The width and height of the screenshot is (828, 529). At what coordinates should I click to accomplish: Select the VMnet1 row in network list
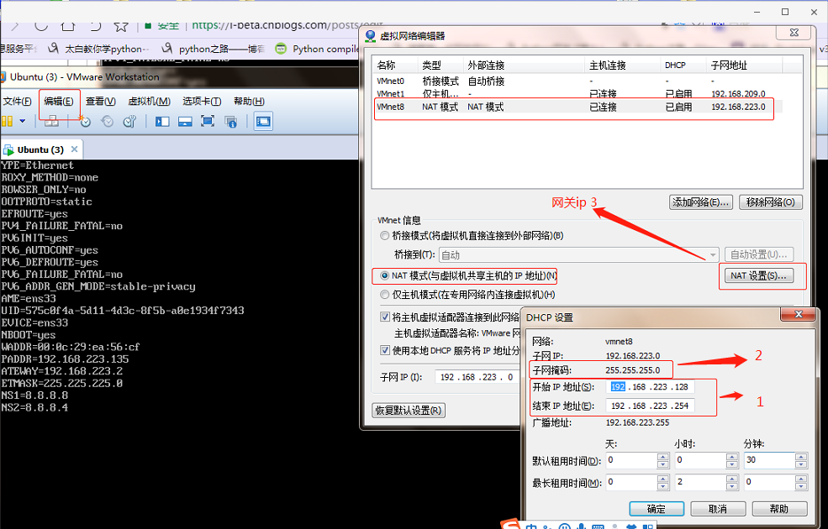tap(578, 93)
